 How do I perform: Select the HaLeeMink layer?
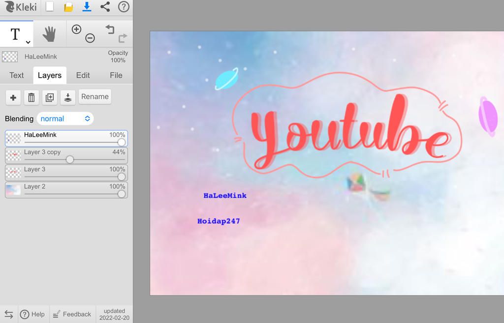click(x=66, y=138)
